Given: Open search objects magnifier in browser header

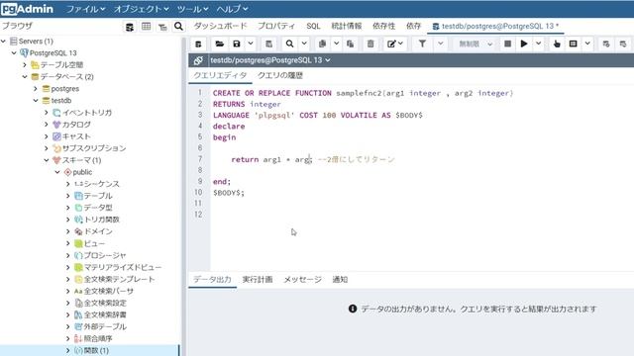Looking at the screenshot, I should coord(178,27).
